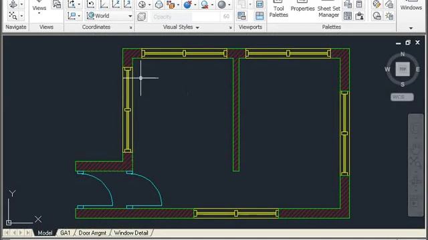Image resolution: width=428 pixels, height=240 pixels.
Task: Adjust the Opacity slider
Action: 185,17
